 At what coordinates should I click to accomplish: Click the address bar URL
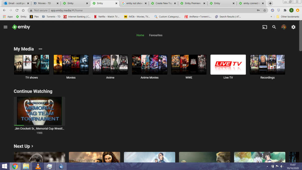[x=67, y=10]
